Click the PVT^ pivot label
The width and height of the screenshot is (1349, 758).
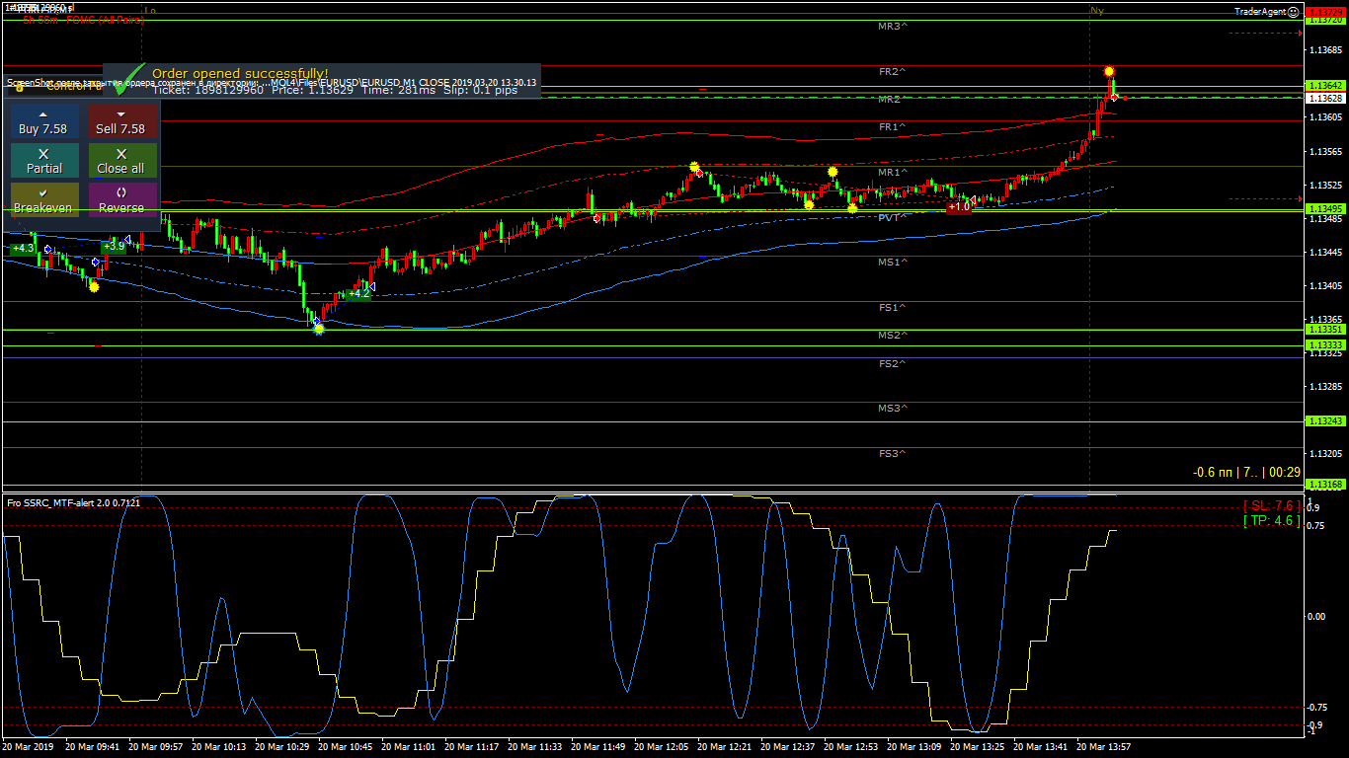893,217
